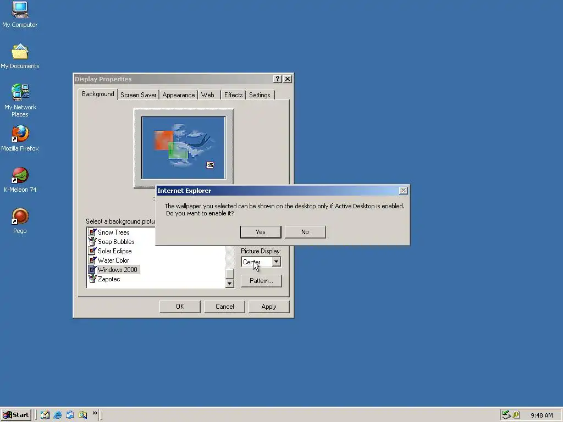This screenshot has width=563, height=422.
Task: Click the wallpaper list scroll-down arrow
Action: coord(230,284)
